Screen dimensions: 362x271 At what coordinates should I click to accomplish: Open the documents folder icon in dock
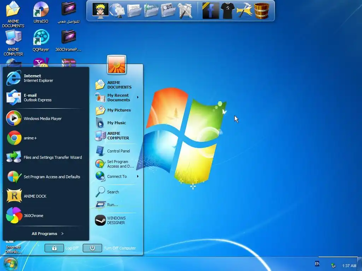(134, 11)
